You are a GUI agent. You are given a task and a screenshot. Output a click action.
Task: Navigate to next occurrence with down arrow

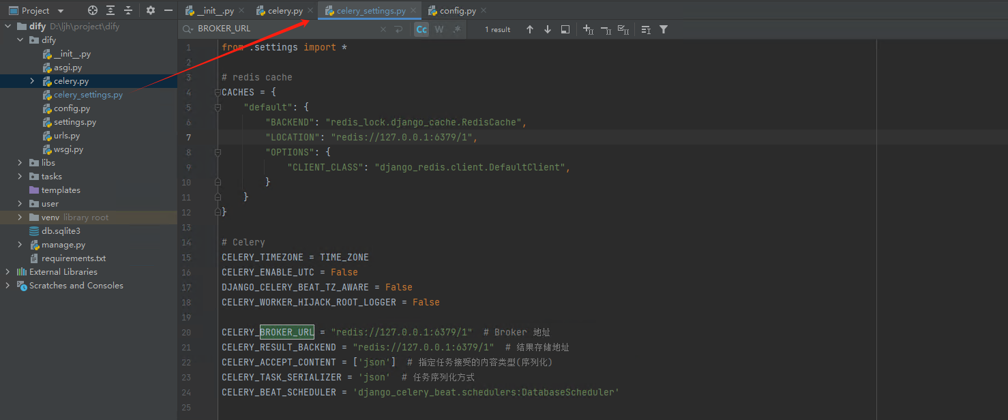click(x=547, y=29)
